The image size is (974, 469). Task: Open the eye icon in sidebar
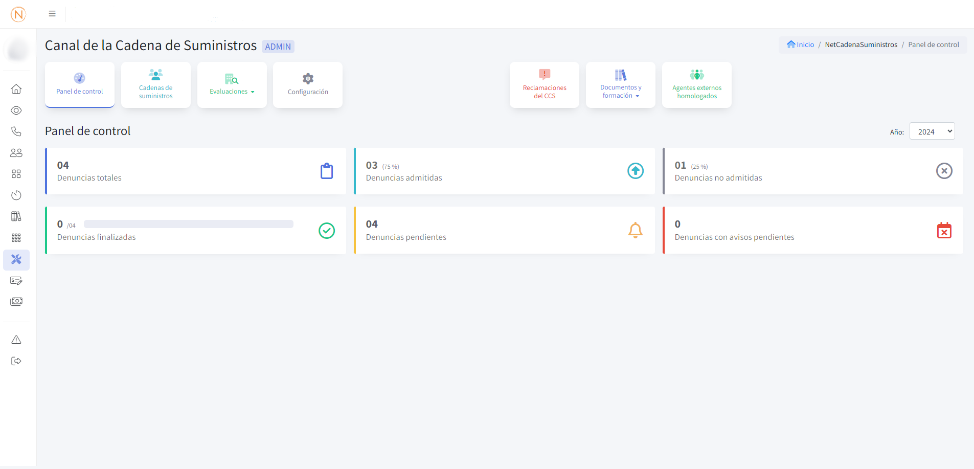point(16,110)
